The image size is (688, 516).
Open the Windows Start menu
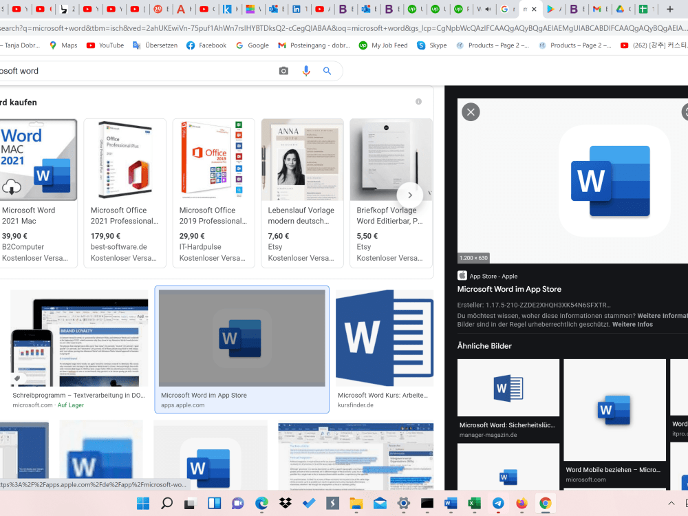(143, 504)
